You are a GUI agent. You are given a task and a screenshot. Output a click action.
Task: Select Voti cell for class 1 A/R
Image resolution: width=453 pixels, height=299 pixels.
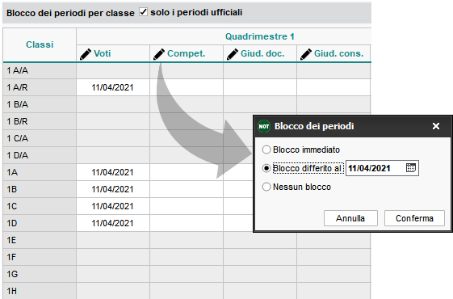point(113,87)
